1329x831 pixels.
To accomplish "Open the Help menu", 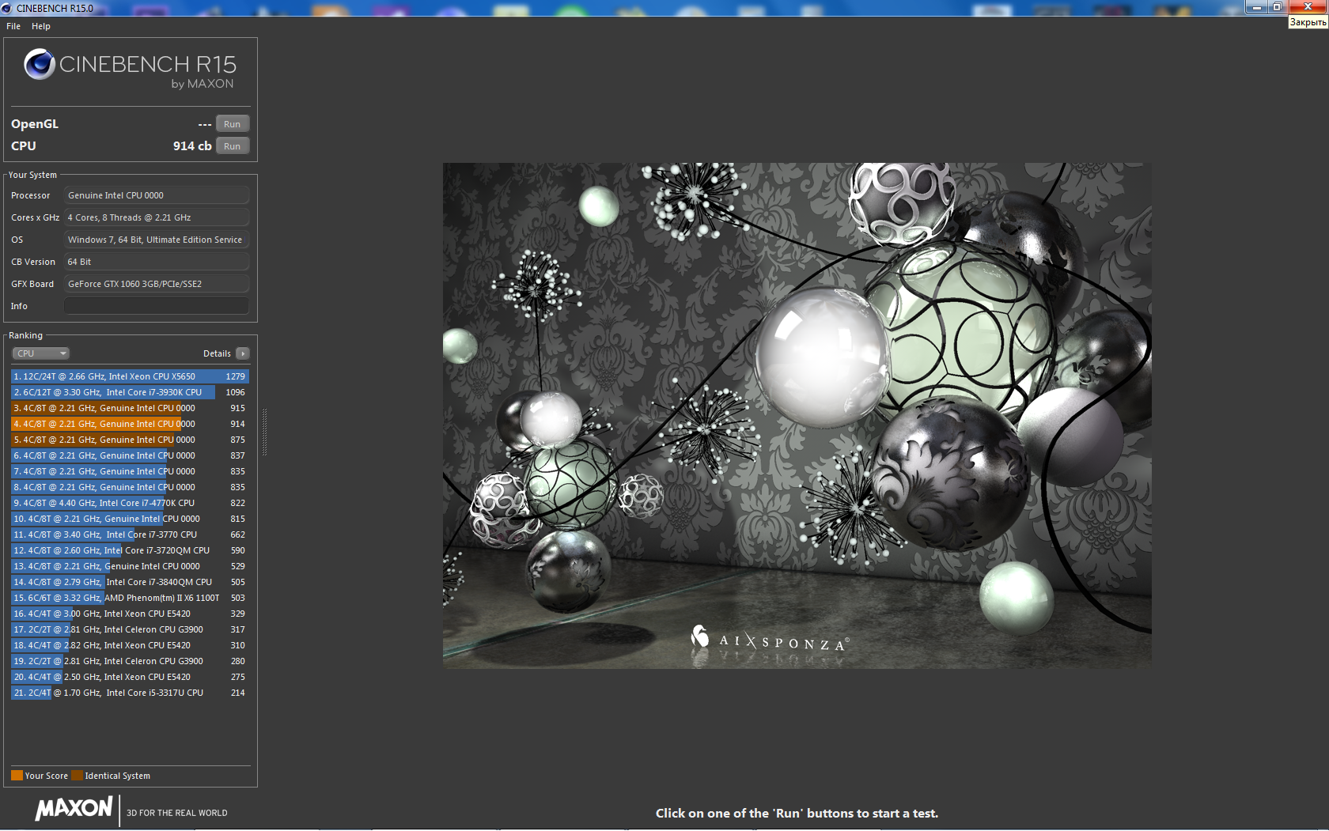I will [x=41, y=26].
